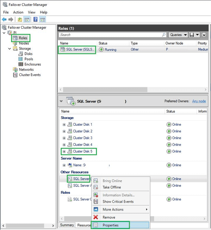Image resolution: width=211 pixels, height=230 pixels.
Task: Expand Cluster Disk 5 plus box
Action: tap(64, 151)
